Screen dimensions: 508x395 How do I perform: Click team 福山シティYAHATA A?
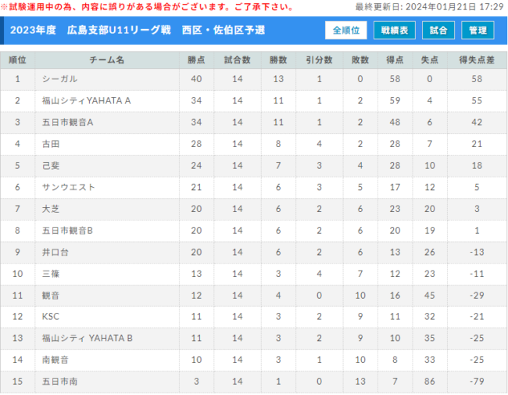coord(86,101)
